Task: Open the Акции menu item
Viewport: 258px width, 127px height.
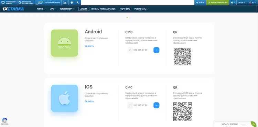Action: [84, 9]
